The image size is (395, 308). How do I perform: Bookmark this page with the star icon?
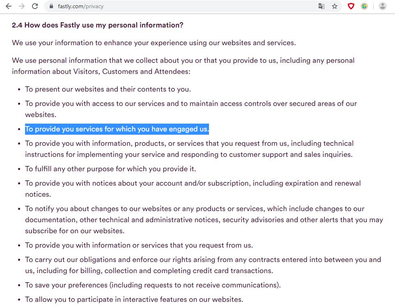[335, 6]
